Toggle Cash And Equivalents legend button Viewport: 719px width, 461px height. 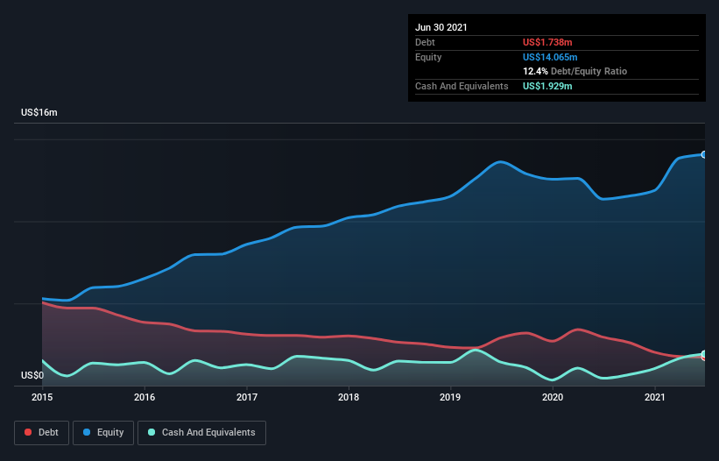point(201,433)
